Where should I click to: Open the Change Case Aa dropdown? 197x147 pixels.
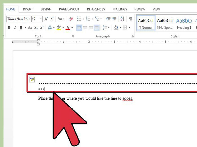click(61, 19)
